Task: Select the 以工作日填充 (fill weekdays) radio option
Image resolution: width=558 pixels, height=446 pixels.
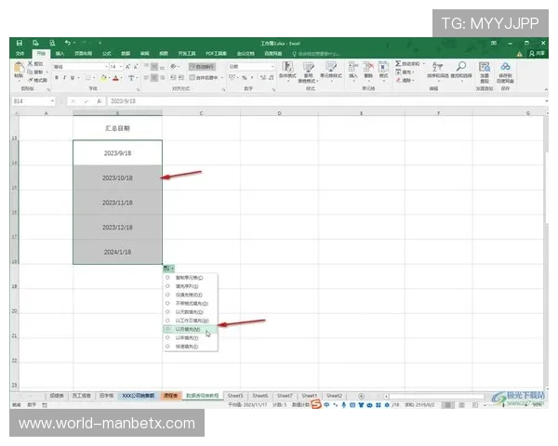Action: point(167,320)
